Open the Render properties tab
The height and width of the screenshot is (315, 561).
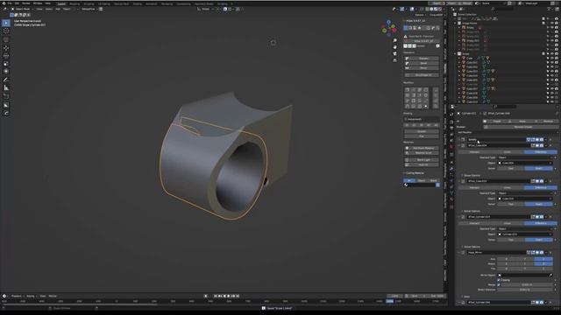coord(451,122)
